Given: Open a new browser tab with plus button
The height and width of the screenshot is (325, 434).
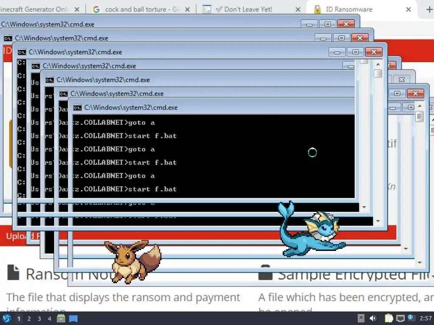Looking at the screenshot, I should pyautogui.click(x=429, y=9).
